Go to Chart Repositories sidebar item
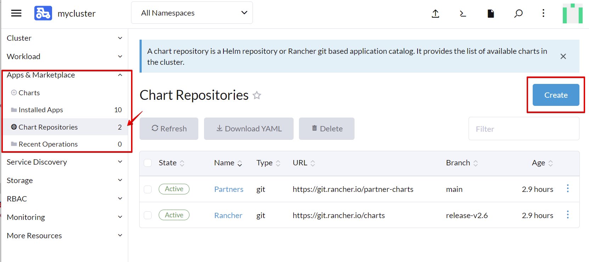Image resolution: width=589 pixels, height=262 pixels. 64,127
